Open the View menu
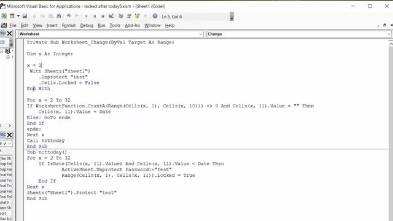393x221 pixels. [37, 26]
